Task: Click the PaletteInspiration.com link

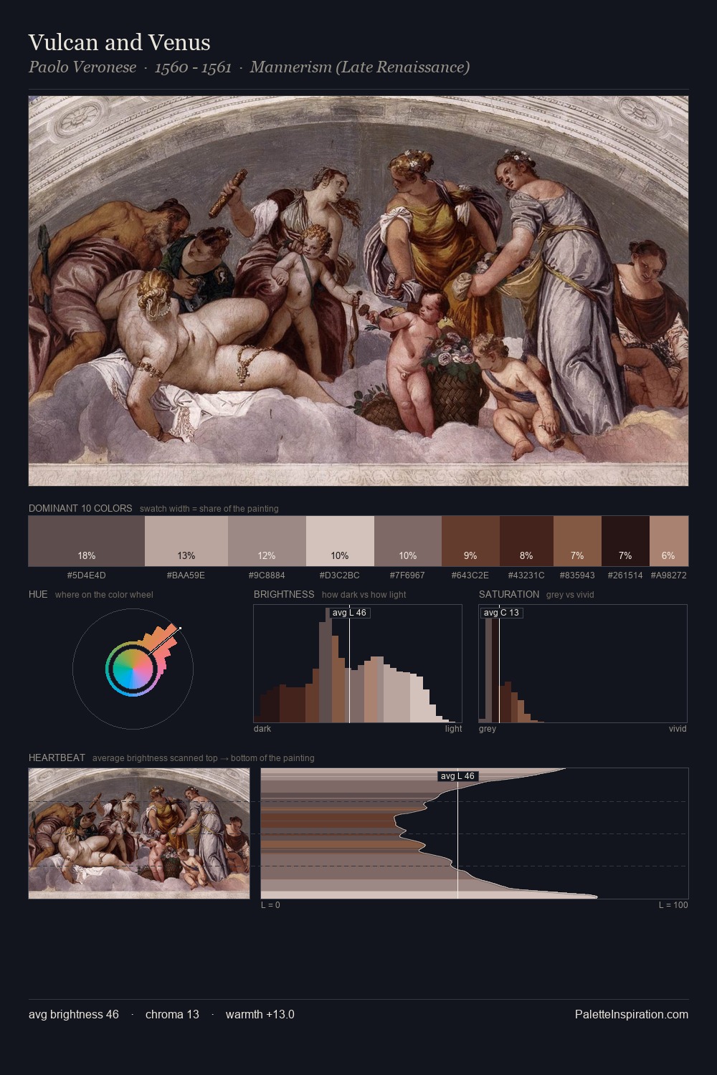Action: (632, 1014)
